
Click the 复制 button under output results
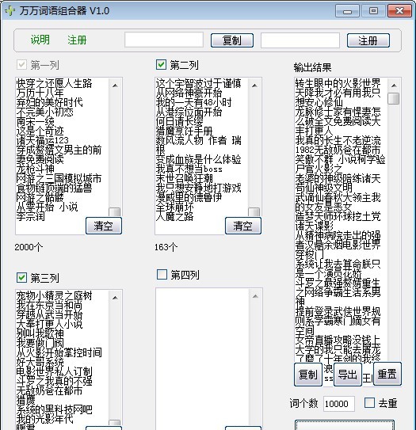308,375
